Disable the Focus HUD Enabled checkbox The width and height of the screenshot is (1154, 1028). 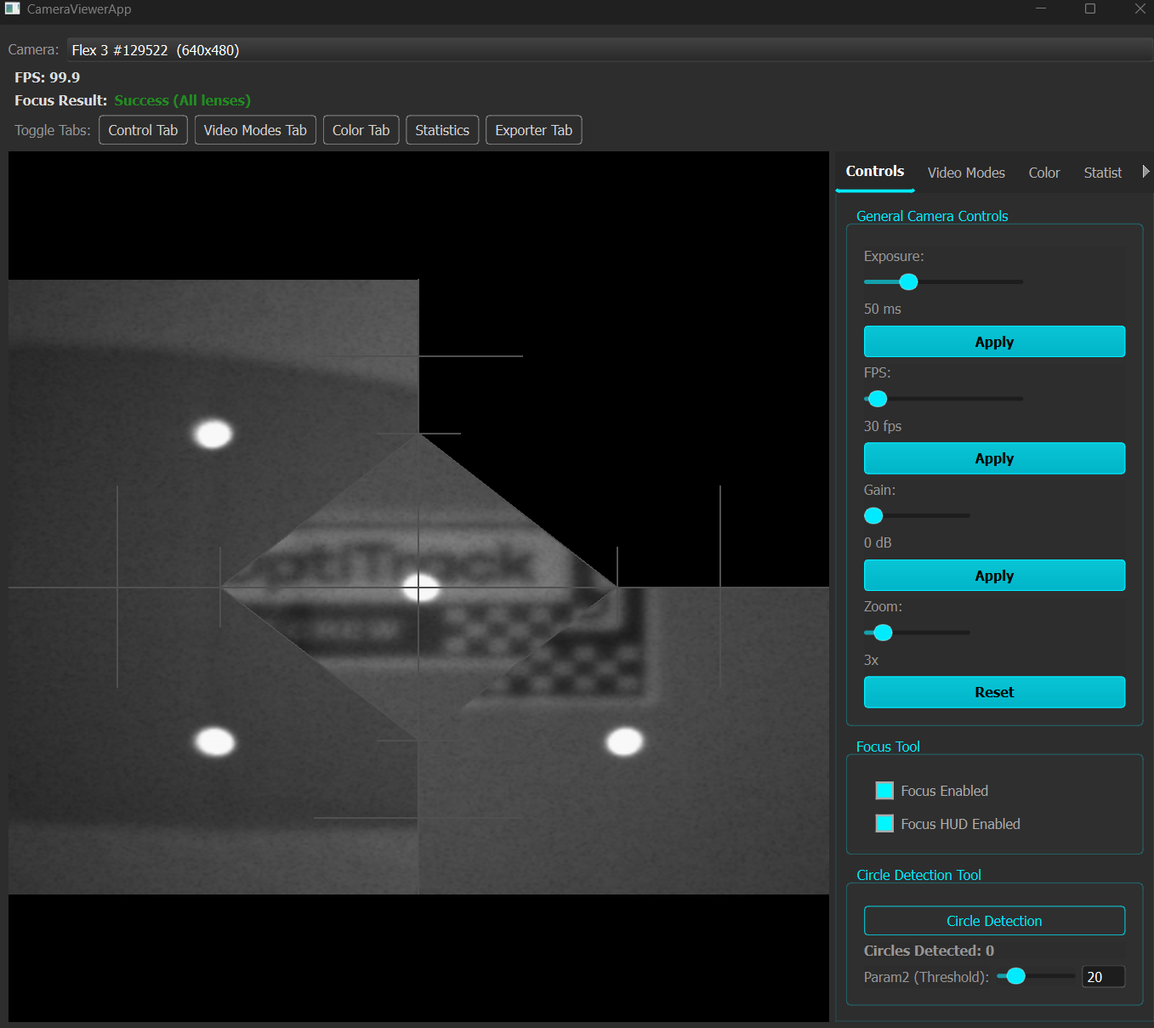(884, 823)
